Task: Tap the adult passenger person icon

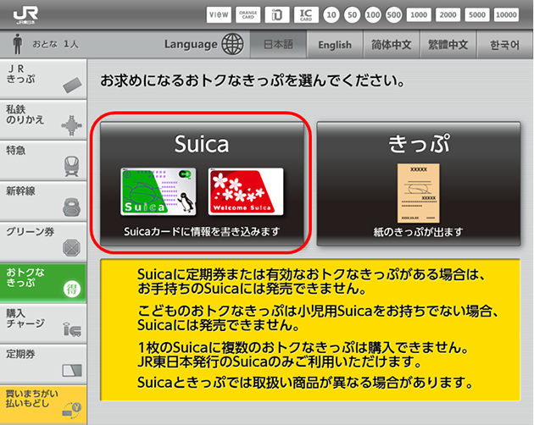Action: 17,44
